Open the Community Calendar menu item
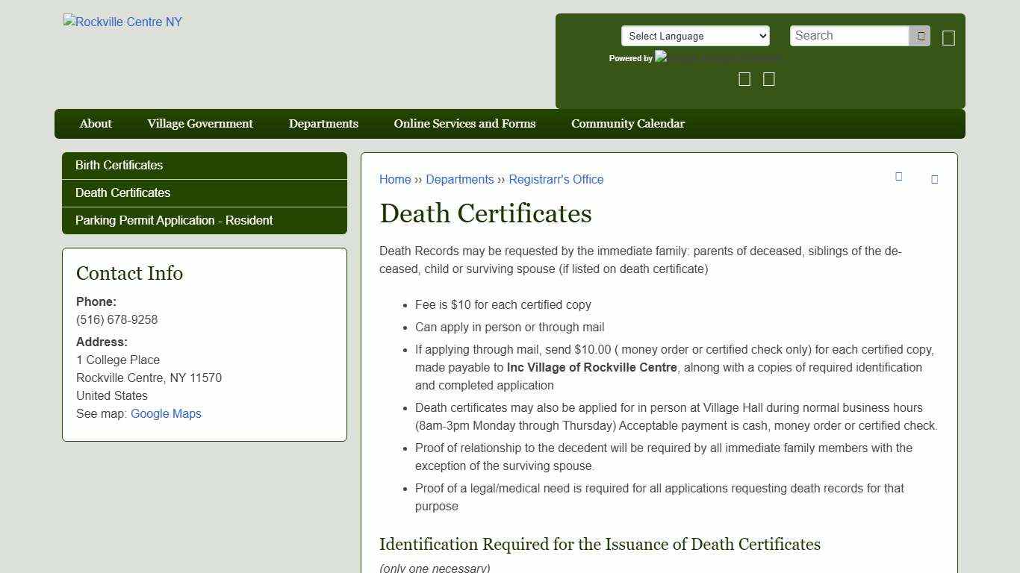 click(628, 123)
